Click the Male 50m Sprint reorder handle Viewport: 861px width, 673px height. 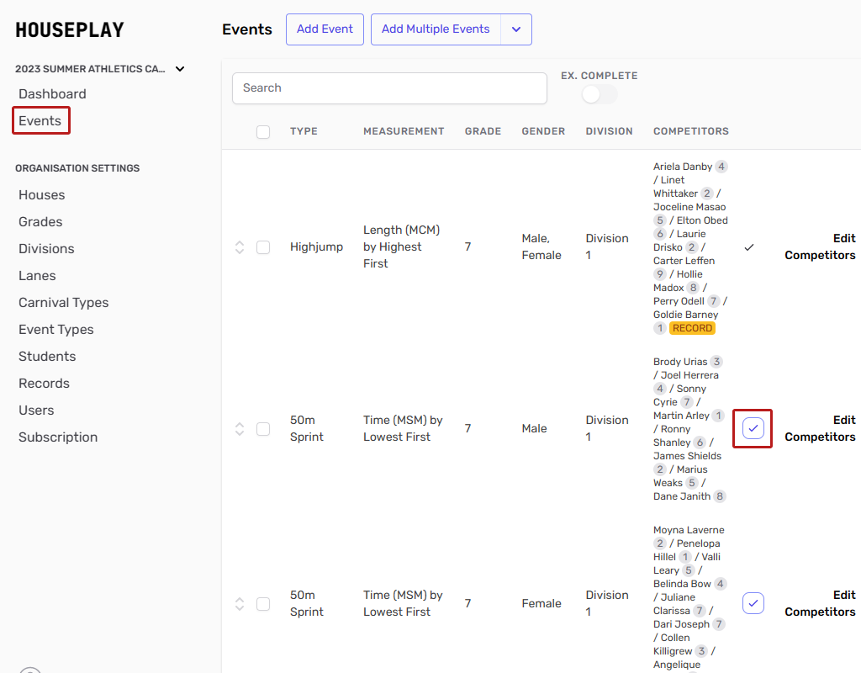click(x=240, y=429)
